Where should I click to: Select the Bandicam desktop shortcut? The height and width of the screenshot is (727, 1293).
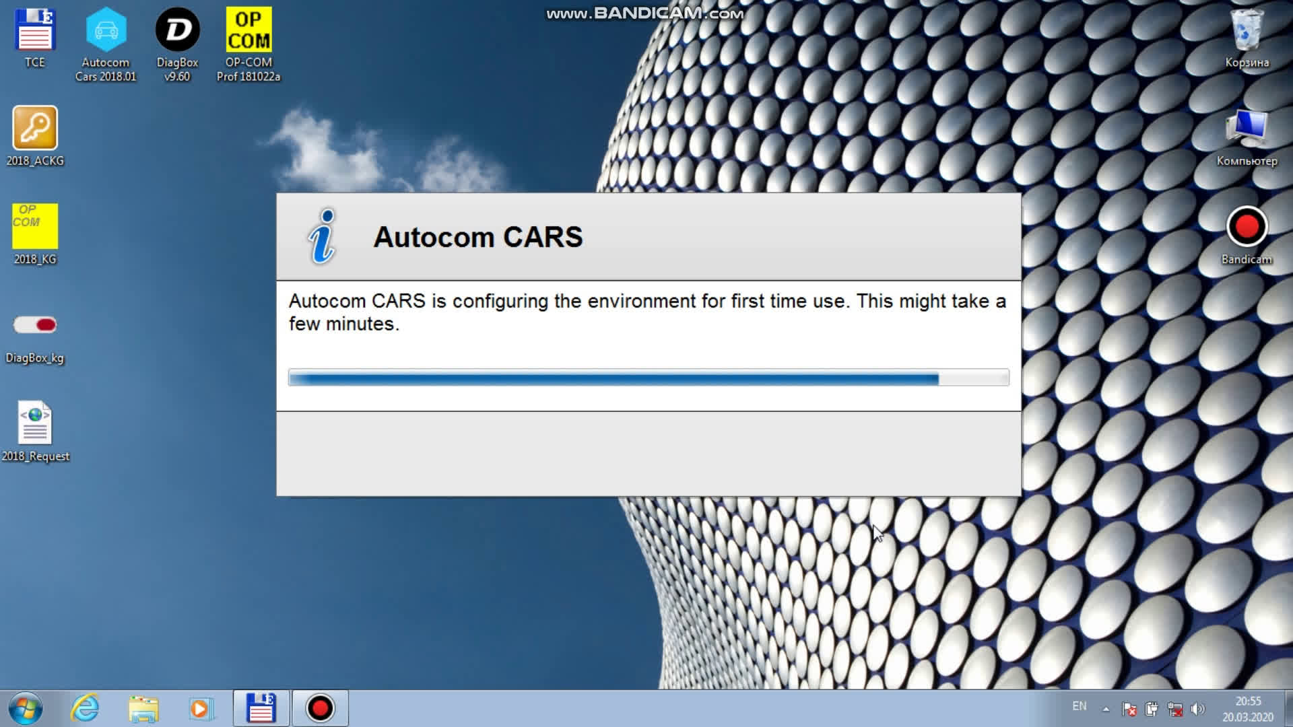point(1247,236)
